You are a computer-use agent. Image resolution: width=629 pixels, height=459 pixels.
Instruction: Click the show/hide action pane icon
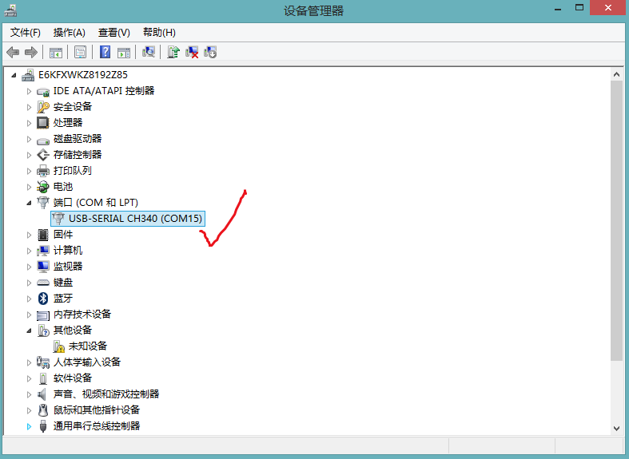[124, 52]
